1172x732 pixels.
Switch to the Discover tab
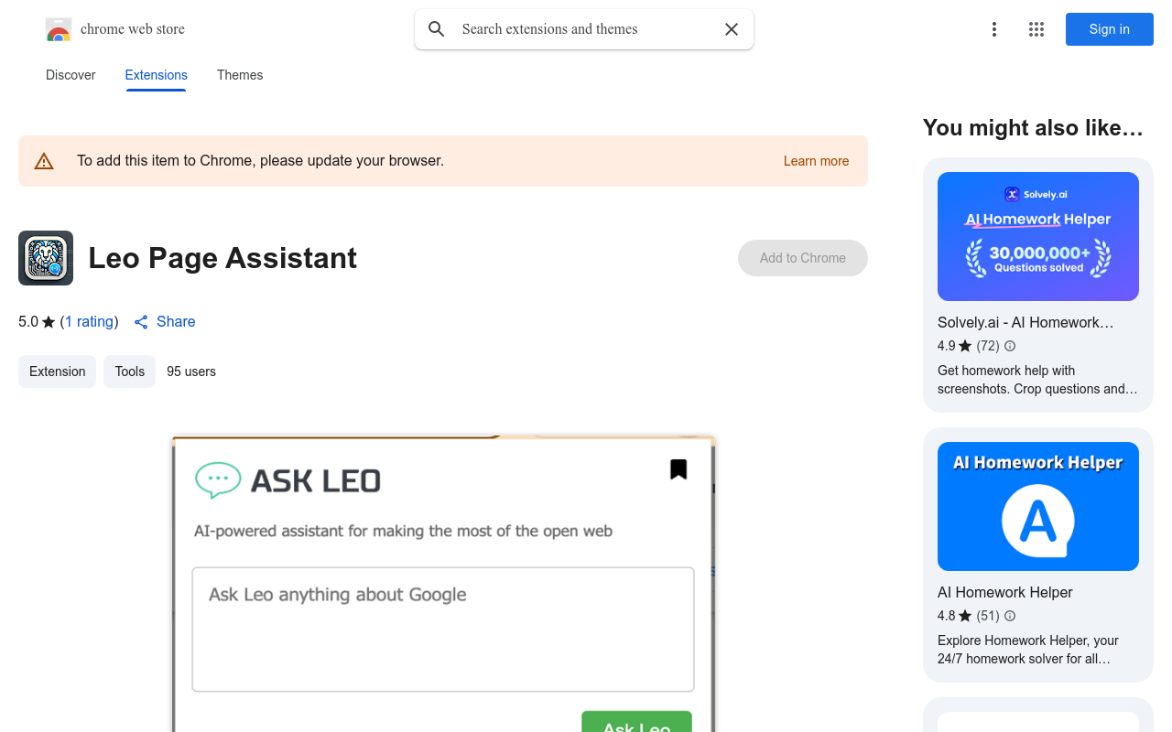pos(71,75)
